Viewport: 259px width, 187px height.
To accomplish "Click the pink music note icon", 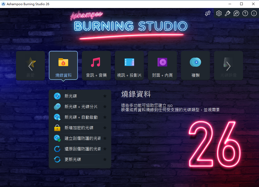I will [x=96, y=62].
